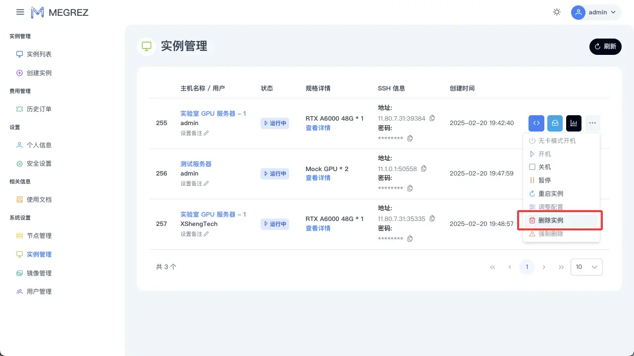Image resolution: width=634 pixels, height=356 pixels.
Task: Select 关机 shutdown menu option
Action: coord(544,167)
